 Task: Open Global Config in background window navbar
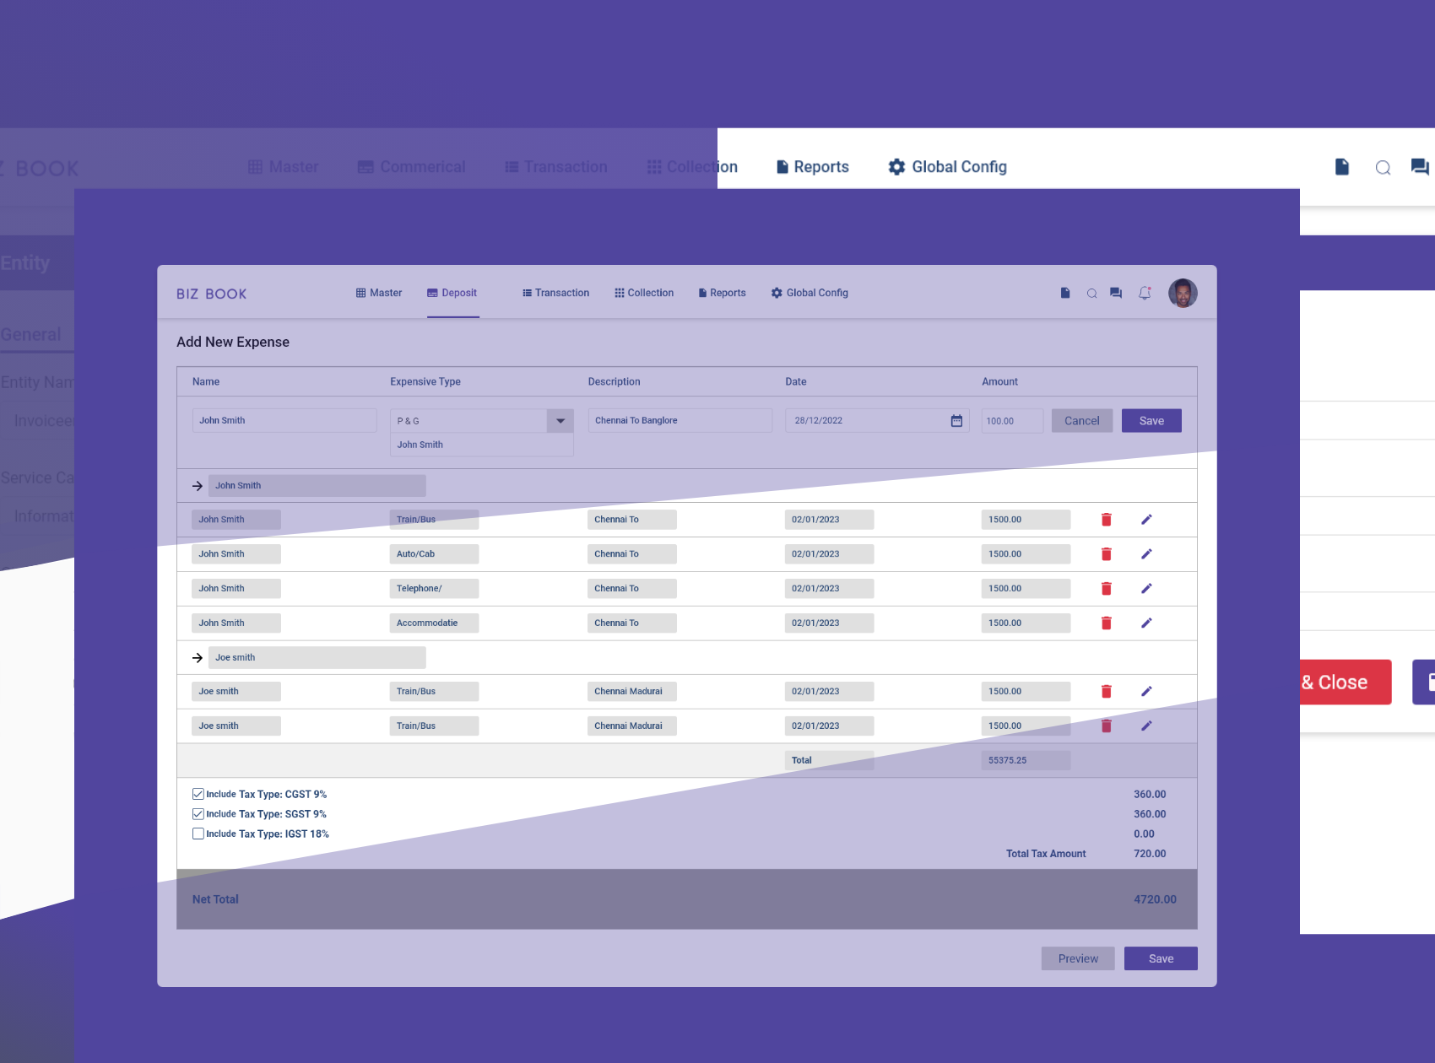click(947, 167)
